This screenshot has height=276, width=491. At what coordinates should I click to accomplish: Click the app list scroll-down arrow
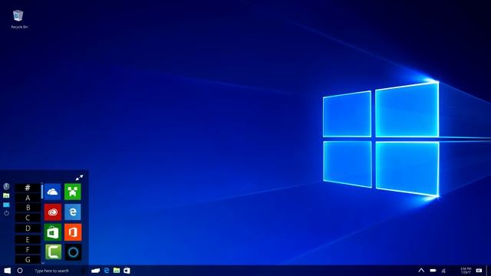click(x=42, y=263)
